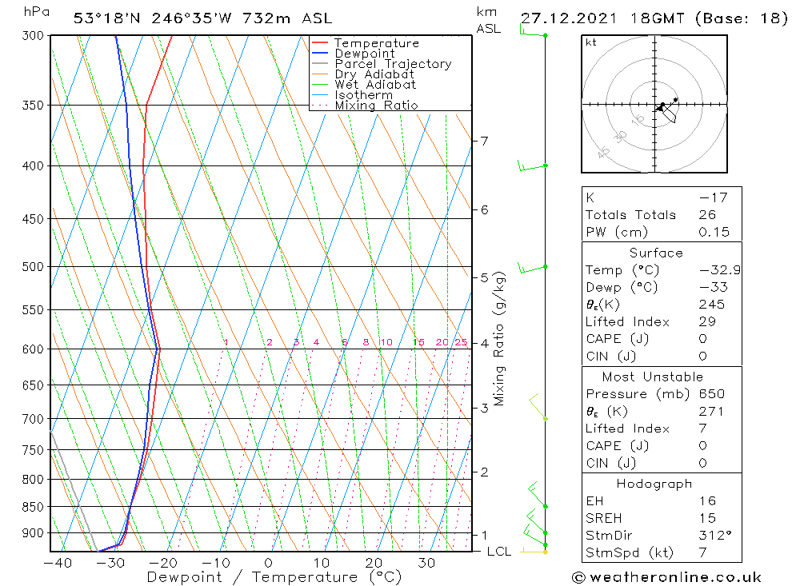Click the blue Dewpoint legend line
Viewport: 800px width, 586px height.
coord(319,53)
